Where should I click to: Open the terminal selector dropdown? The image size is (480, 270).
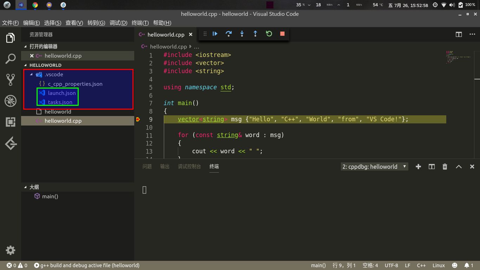[374, 166]
